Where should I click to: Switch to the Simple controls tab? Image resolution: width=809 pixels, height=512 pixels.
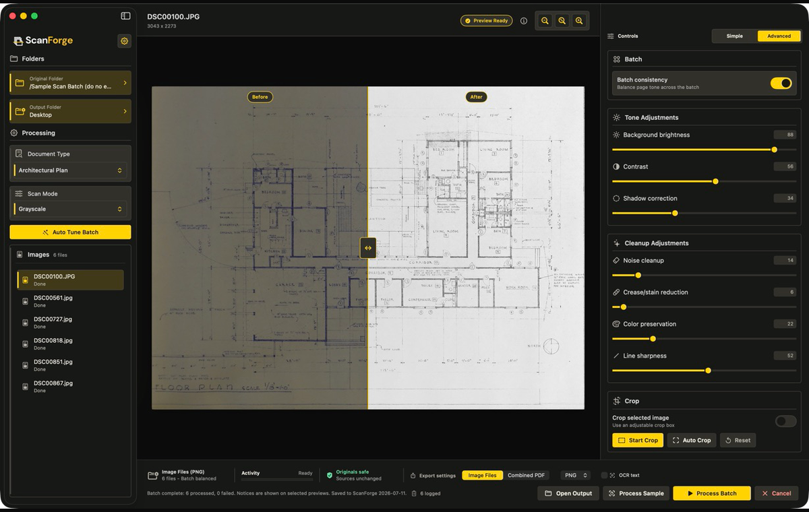pos(735,36)
